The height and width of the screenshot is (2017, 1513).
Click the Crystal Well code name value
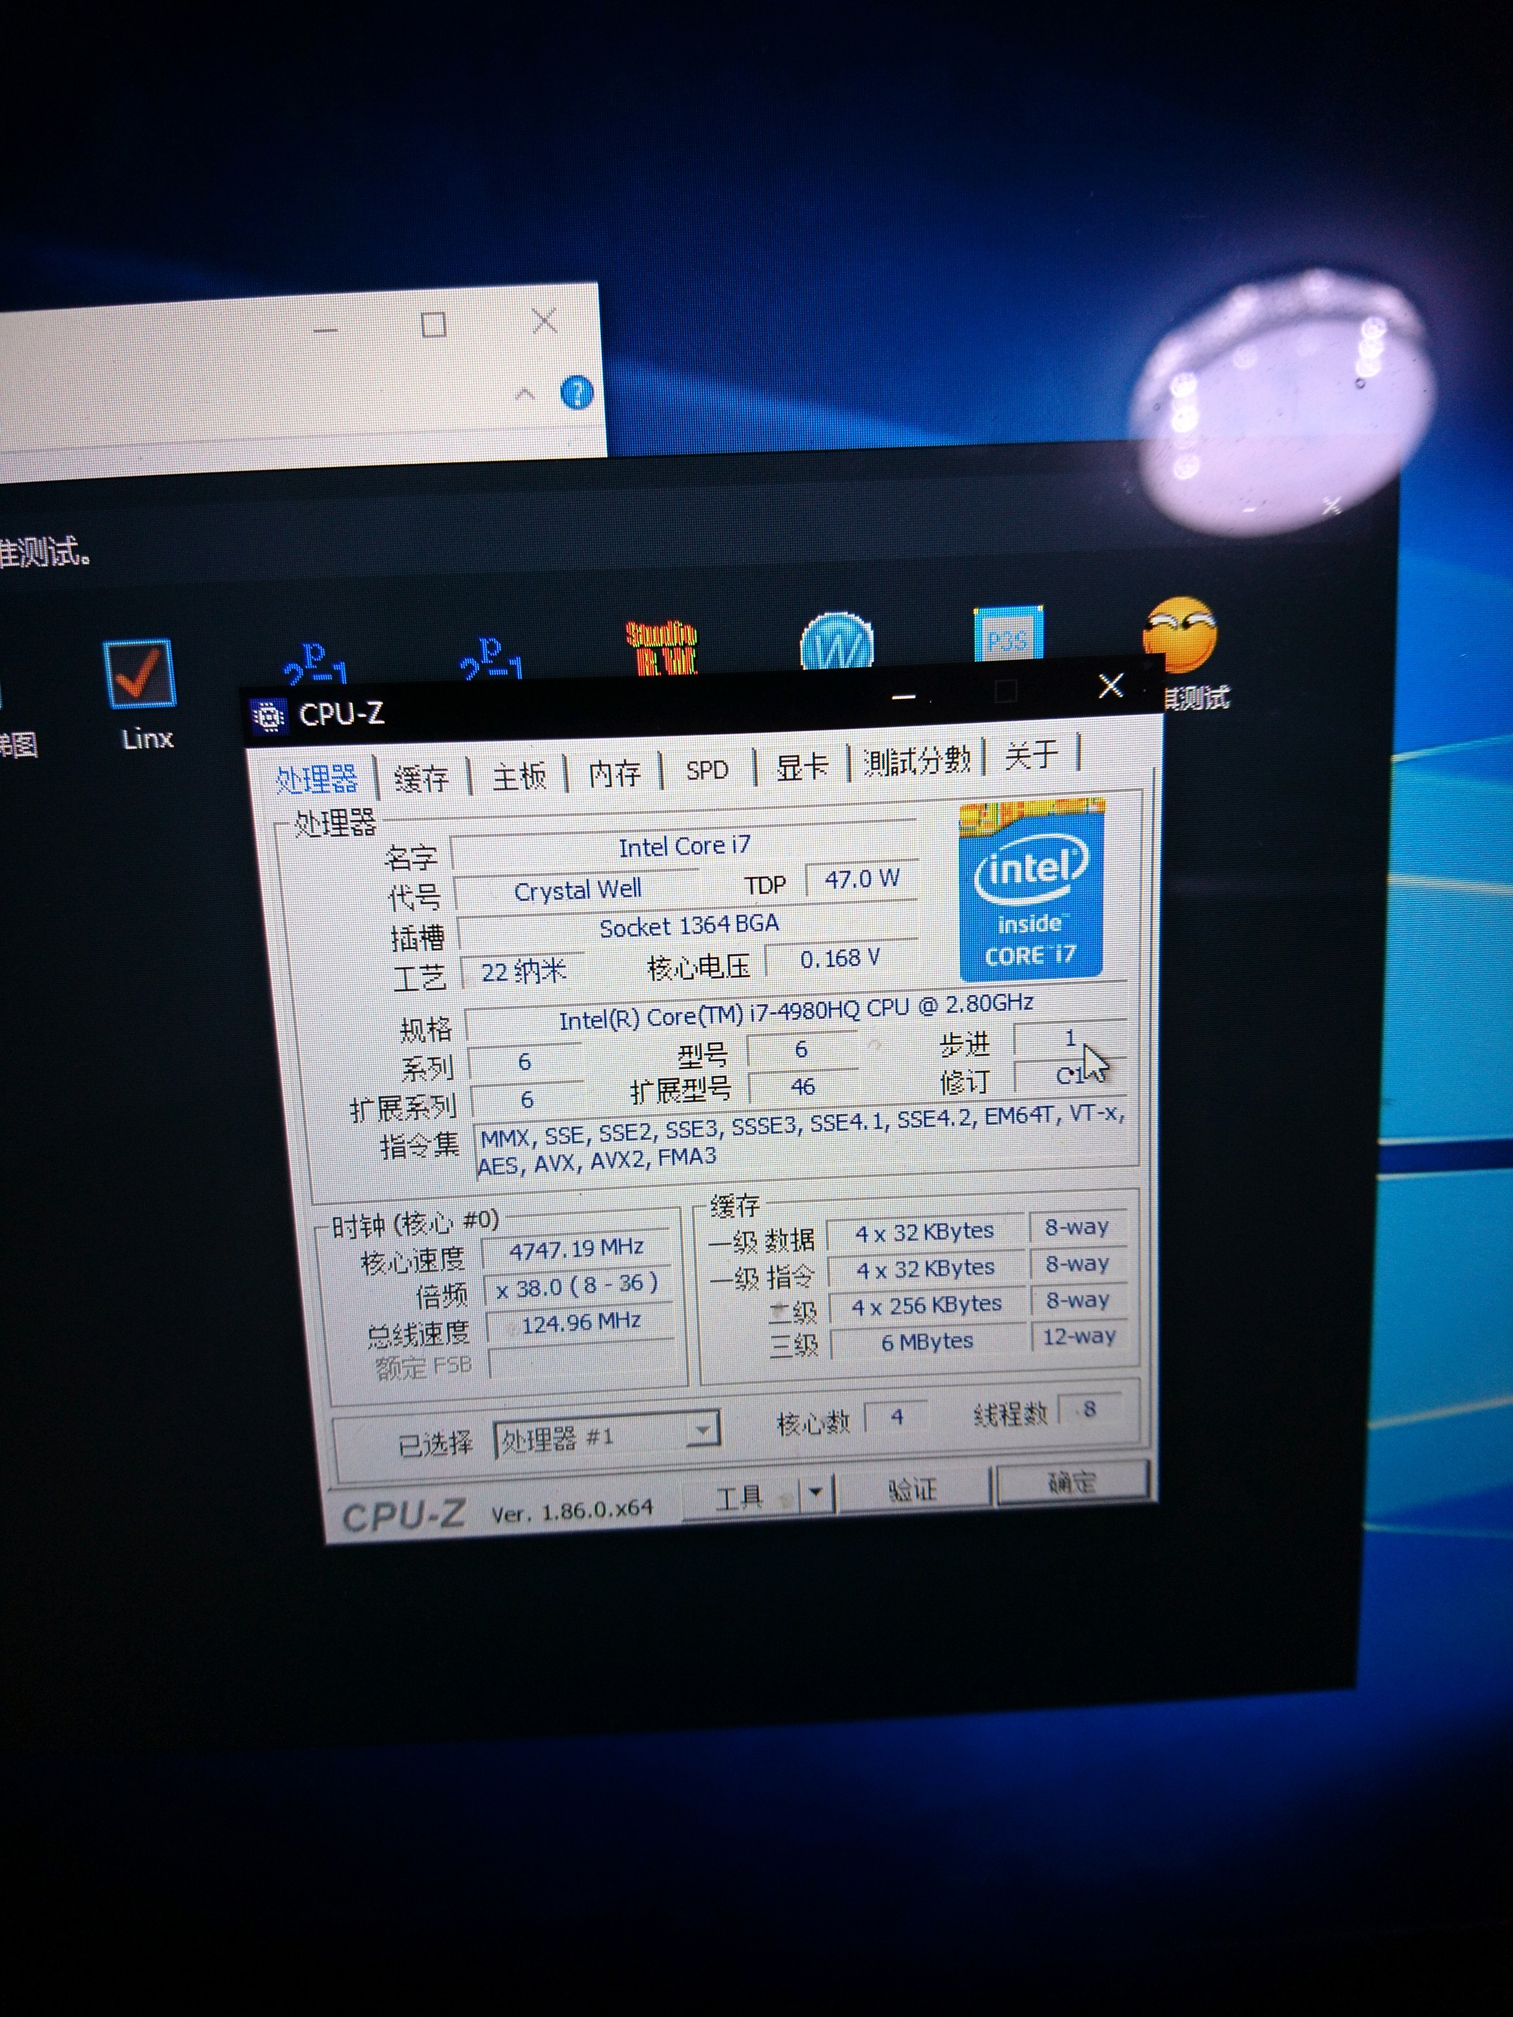[x=577, y=890]
